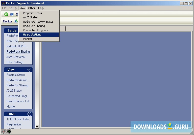194x135 pixels.
Task: Click the sidebar scrollbar down arrow
Action: (x=37, y=127)
